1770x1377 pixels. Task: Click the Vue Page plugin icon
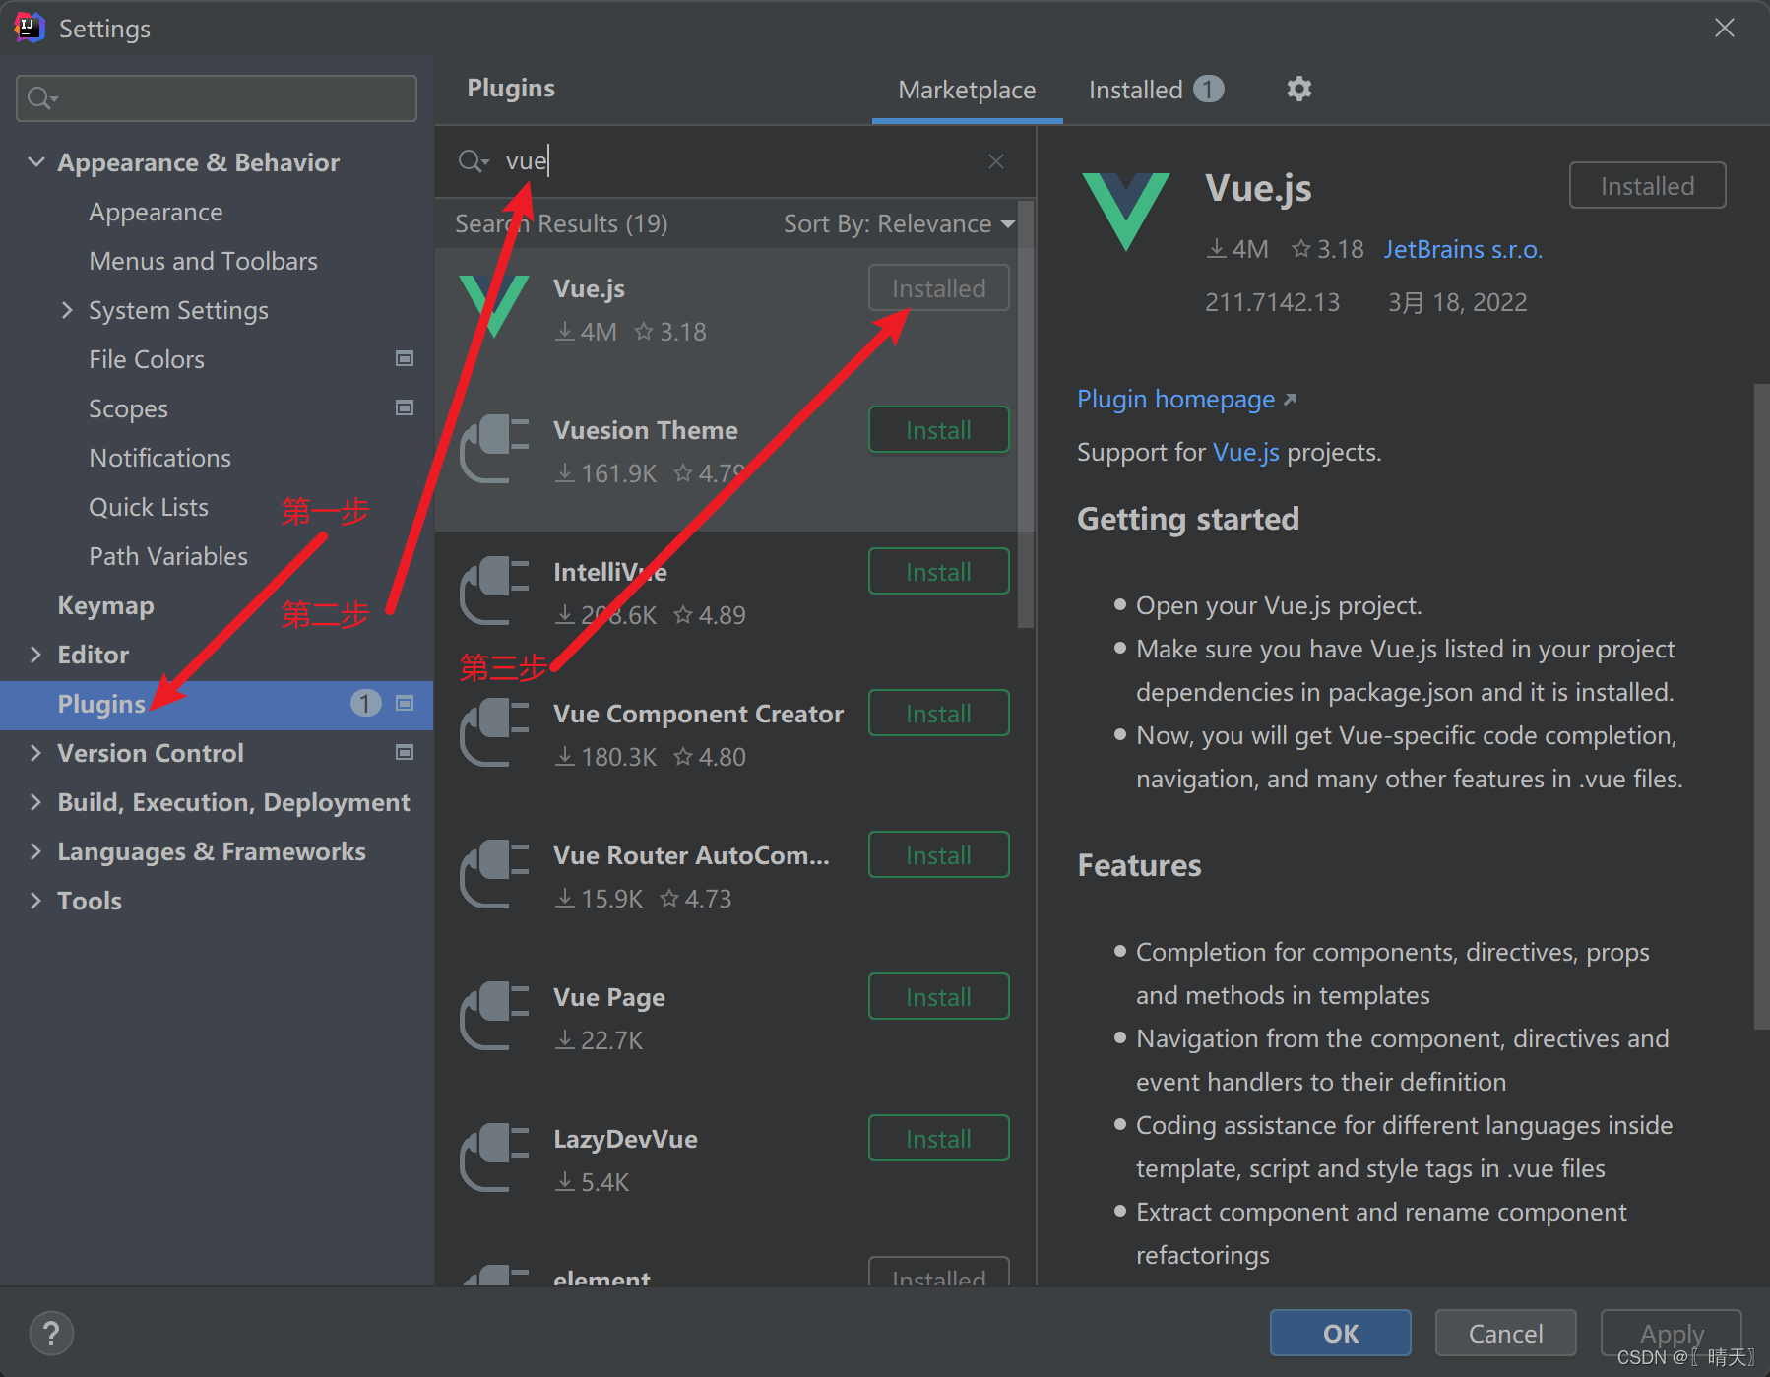pos(495,1017)
